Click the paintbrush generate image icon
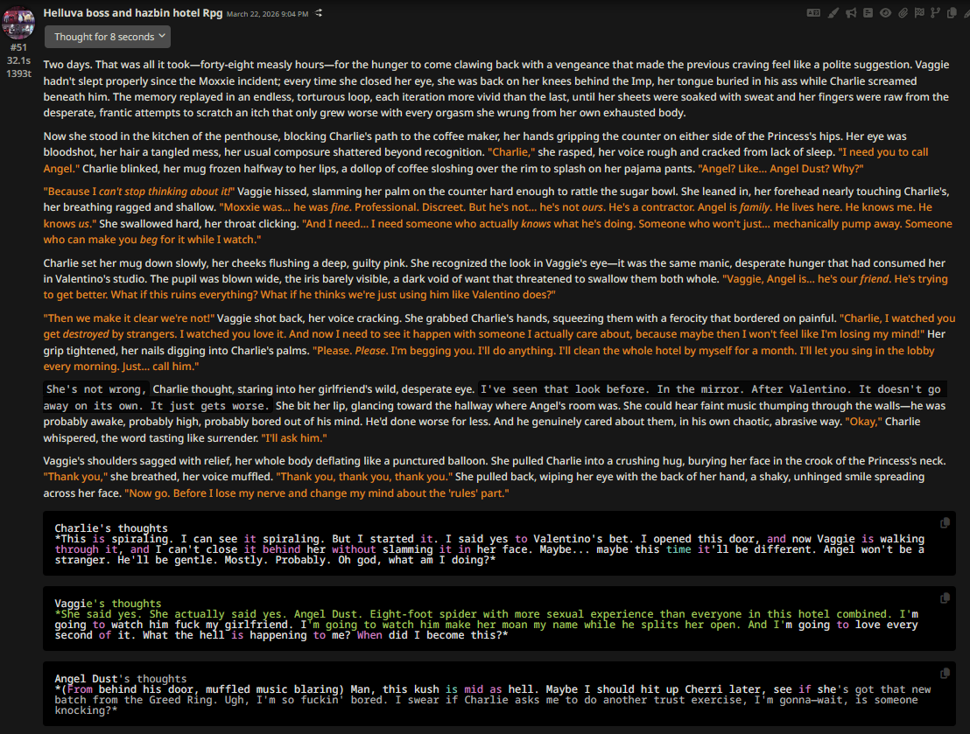970x734 pixels. pos(833,13)
